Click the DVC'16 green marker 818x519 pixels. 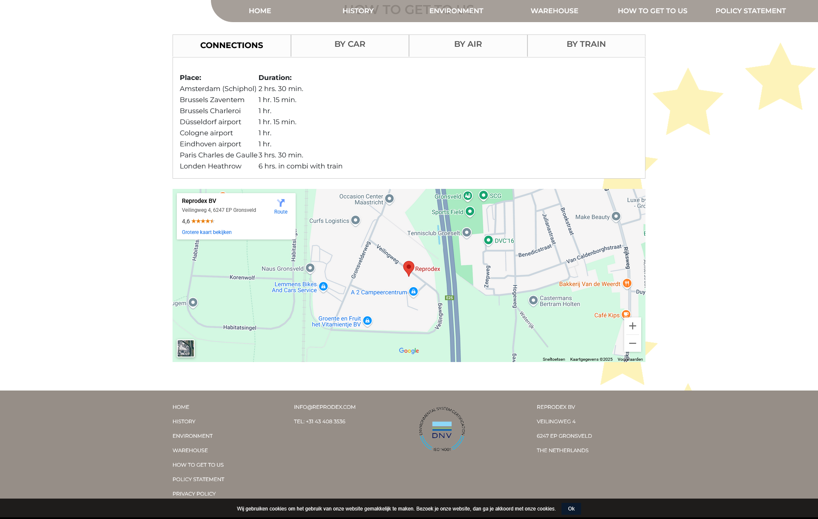pos(489,240)
